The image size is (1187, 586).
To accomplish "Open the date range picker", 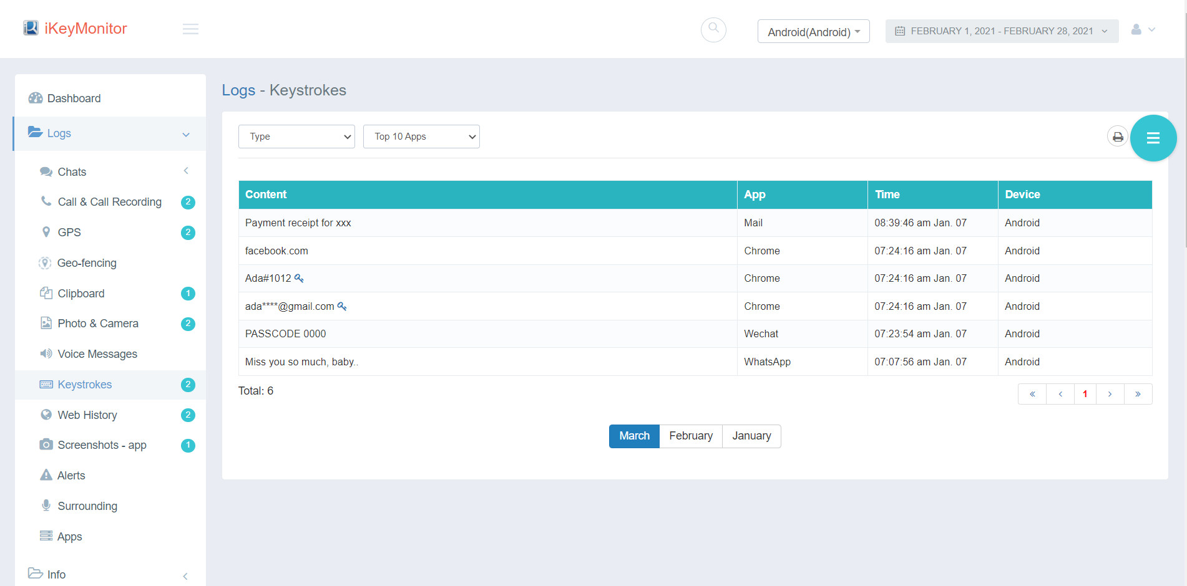I will pos(1001,31).
